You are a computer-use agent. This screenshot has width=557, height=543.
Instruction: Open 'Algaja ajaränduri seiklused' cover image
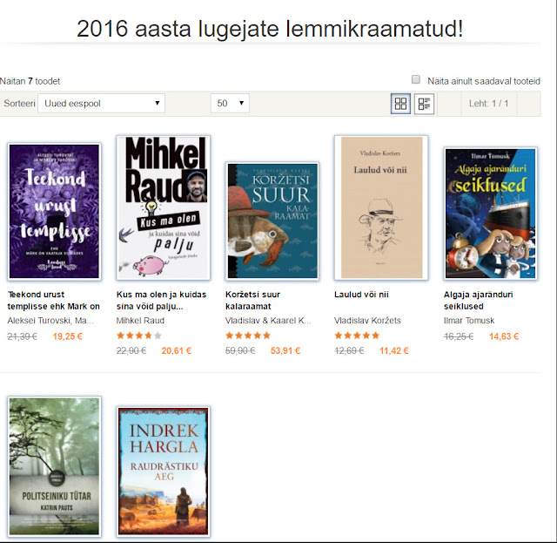tap(491, 214)
